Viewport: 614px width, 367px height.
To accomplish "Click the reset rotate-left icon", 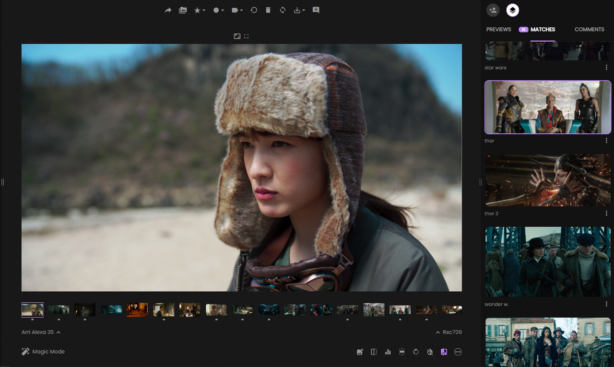I will 254,10.
